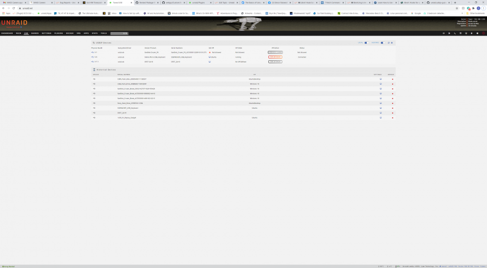The image size is (487, 268).
Task: Open settings icon for Pi_Display_Gadget row
Action: coord(381,117)
